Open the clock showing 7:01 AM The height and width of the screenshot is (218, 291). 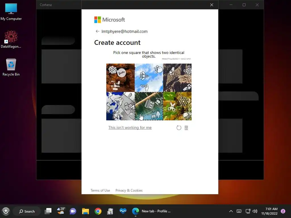[269, 211]
